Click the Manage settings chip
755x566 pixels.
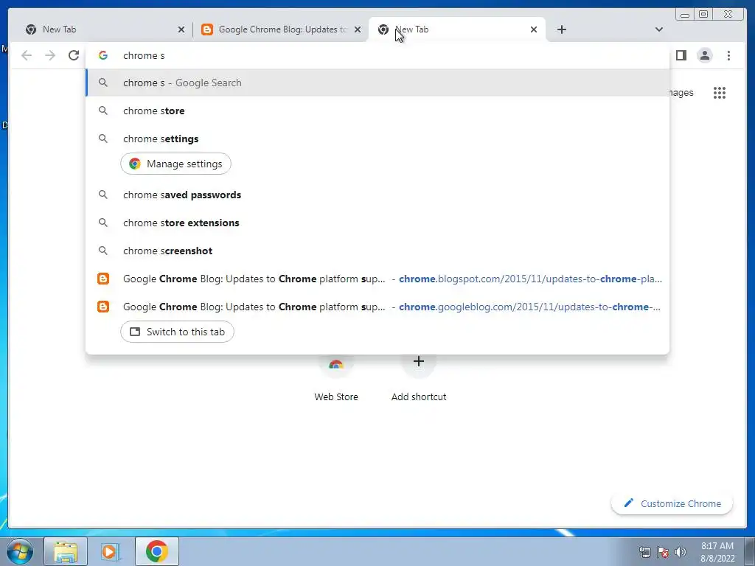[175, 164]
